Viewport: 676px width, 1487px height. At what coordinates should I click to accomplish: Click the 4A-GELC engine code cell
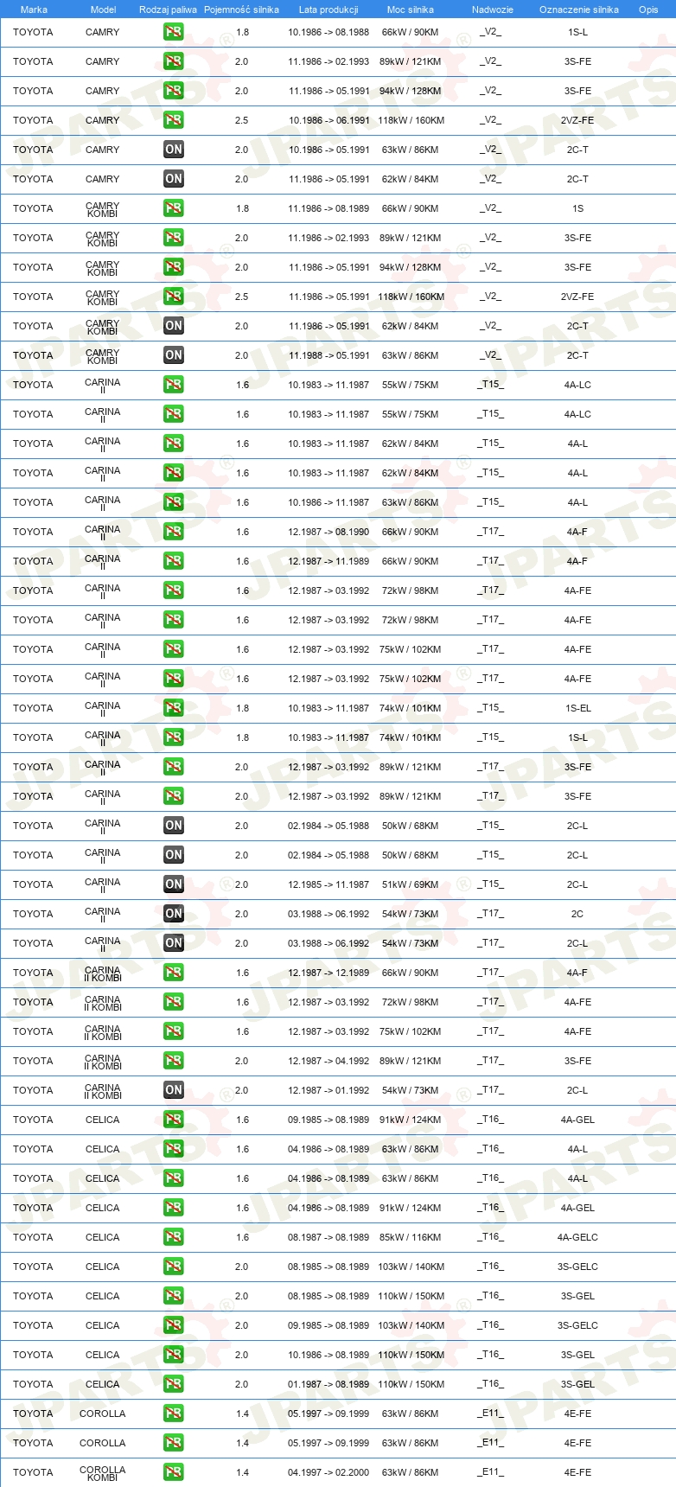coord(577,1237)
